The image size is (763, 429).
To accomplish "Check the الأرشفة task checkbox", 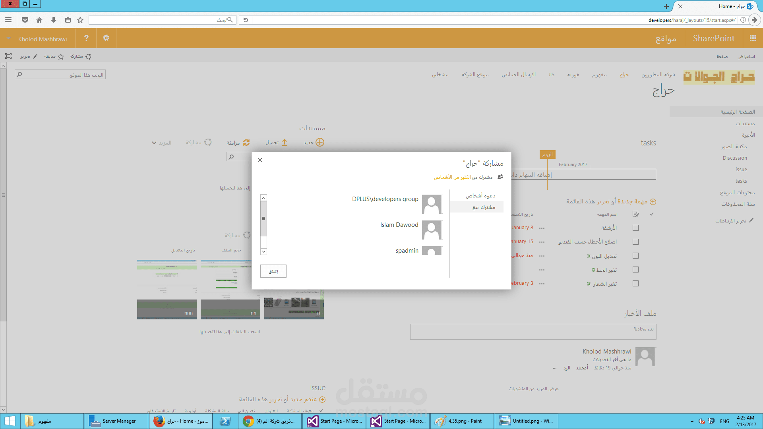I will click(635, 228).
